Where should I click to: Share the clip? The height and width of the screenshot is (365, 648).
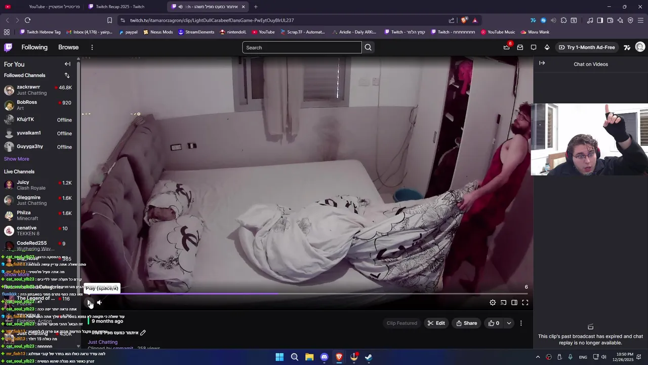pyautogui.click(x=466, y=323)
